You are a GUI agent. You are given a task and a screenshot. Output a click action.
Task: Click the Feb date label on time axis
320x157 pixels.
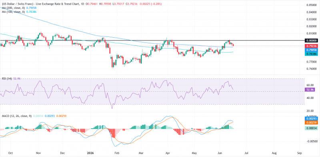(x=117, y=153)
